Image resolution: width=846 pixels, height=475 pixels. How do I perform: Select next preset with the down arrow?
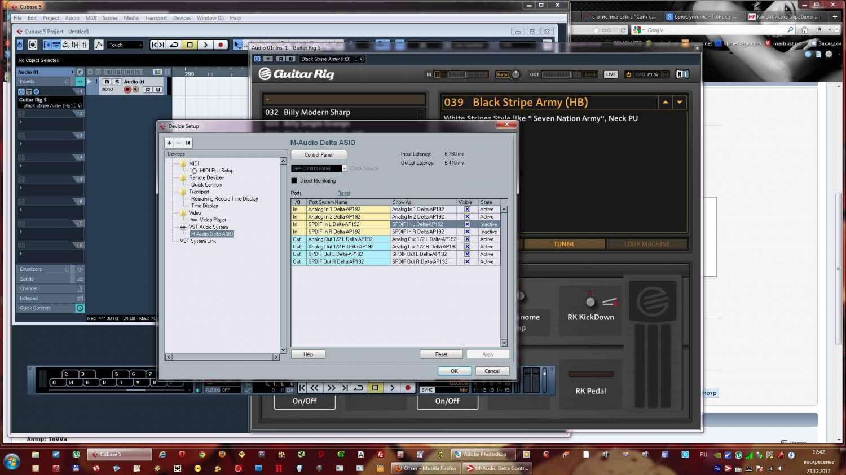click(x=680, y=103)
